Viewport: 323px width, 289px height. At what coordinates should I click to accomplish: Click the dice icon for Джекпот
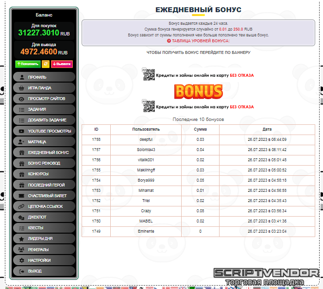pos(21,217)
